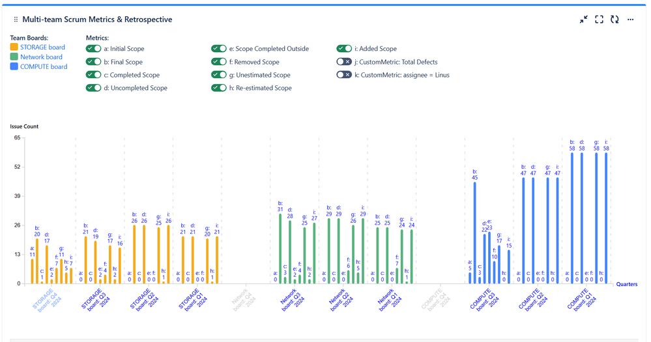Select COMPUTE board Q1 2024 axis label
This screenshot has height=342, width=651.
pos(581,300)
